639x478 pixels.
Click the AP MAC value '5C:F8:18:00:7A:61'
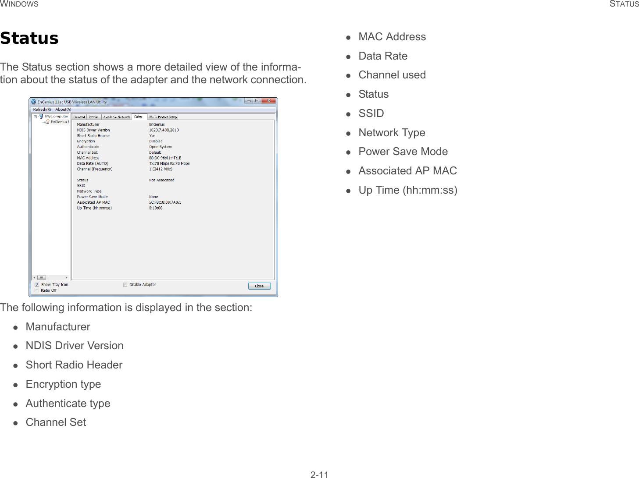pos(165,202)
